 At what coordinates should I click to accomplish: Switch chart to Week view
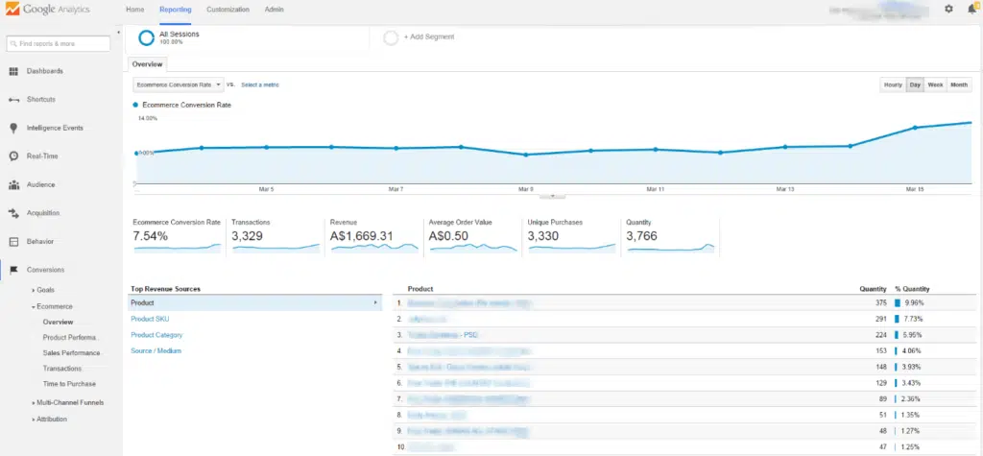pyautogui.click(x=935, y=85)
